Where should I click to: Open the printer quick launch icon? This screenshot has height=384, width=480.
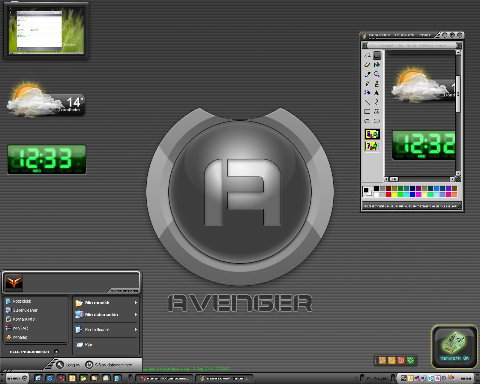click(106, 378)
